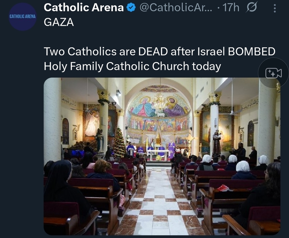Click the apse mural above the altar
The width and height of the screenshot is (289, 238).
tap(159, 113)
